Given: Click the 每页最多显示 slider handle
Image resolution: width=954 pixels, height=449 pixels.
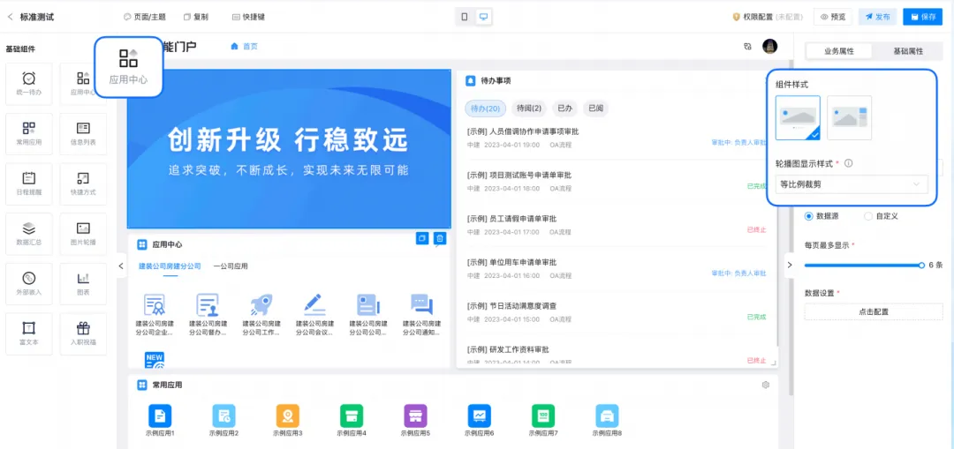Looking at the screenshot, I should pyautogui.click(x=921, y=265).
